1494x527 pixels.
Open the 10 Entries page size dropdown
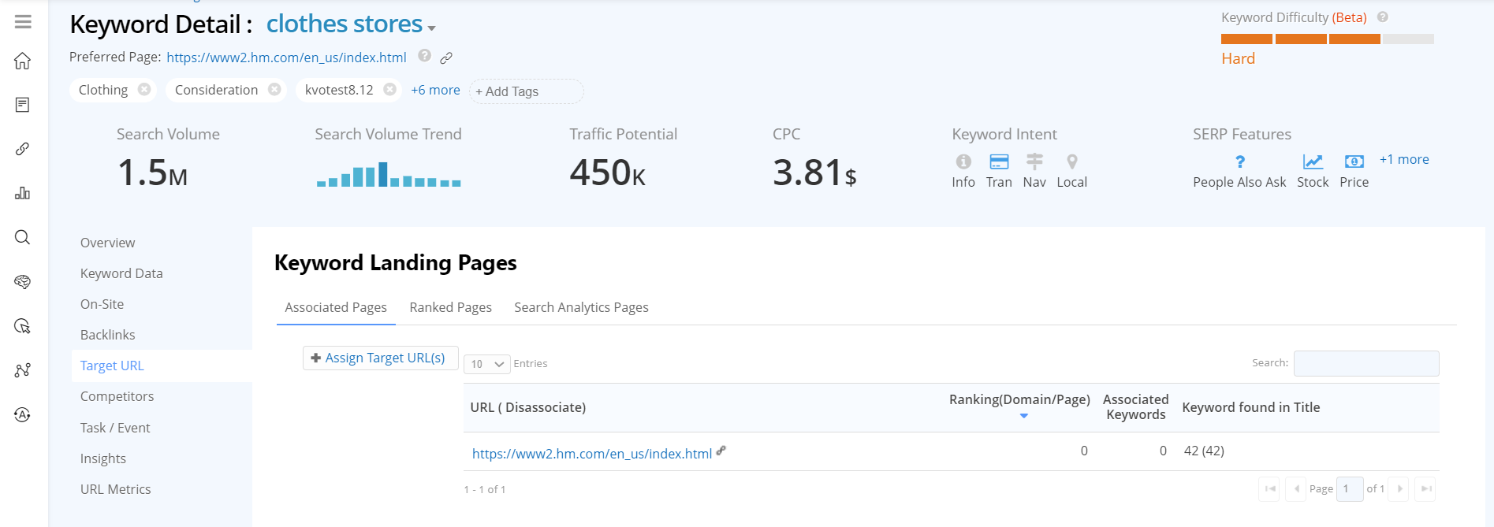point(486,364)
